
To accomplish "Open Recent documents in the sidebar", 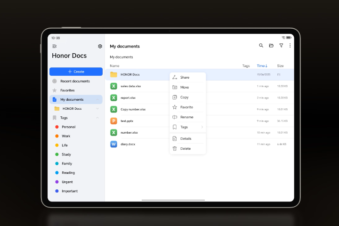I will [x=76, y=81].
